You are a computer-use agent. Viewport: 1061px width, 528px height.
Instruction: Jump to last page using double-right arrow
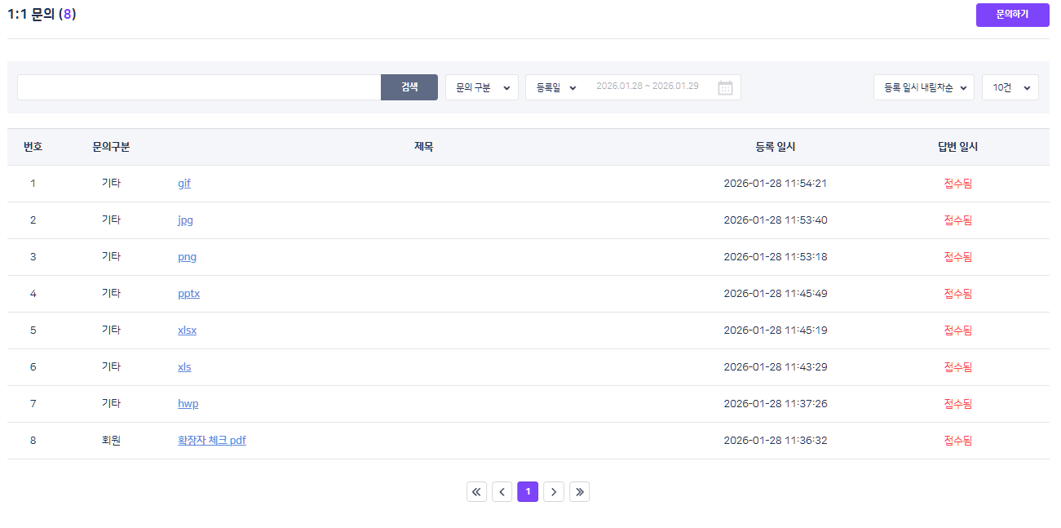(579, 491)
